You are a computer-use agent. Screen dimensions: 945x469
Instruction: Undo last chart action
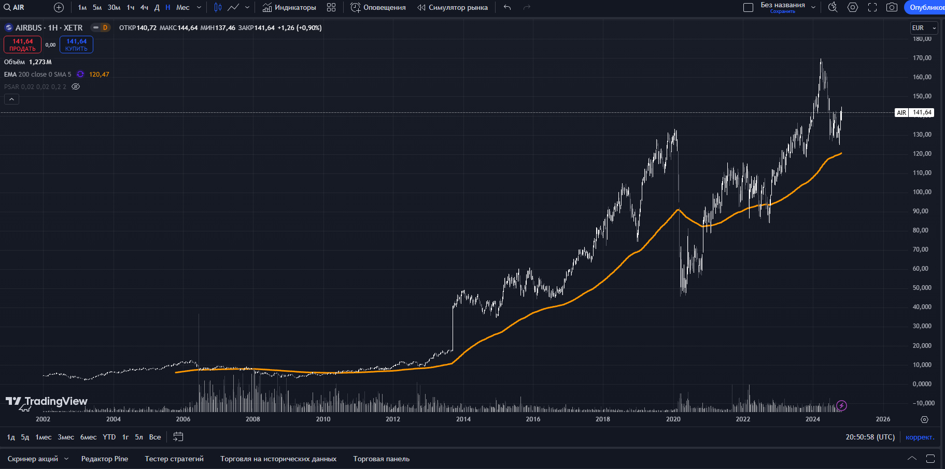pyautogui.click(x=507, y=7)
